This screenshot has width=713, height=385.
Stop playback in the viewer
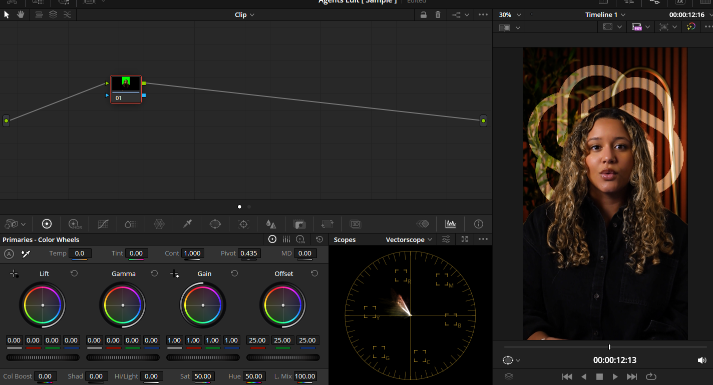point(599,376)
